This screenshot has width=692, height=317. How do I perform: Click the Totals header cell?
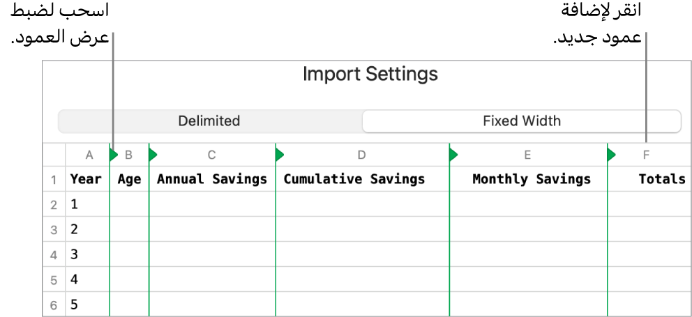tap(661, 179)
